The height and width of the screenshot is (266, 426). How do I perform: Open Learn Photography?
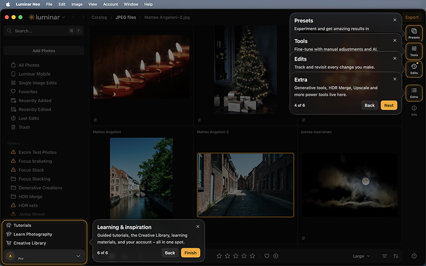29,234
